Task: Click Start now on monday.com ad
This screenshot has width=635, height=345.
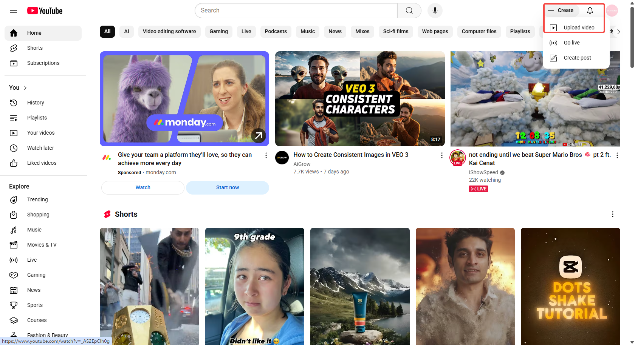Action: tap(228, 187)
